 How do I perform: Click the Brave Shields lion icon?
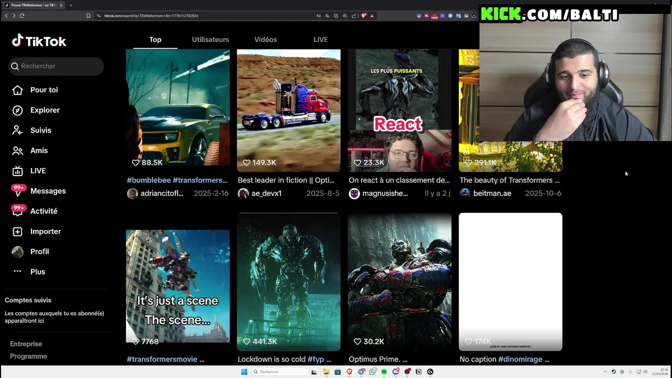[x=363, y=16]
